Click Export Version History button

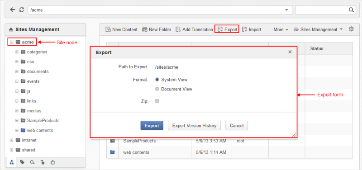coord(194,126)
